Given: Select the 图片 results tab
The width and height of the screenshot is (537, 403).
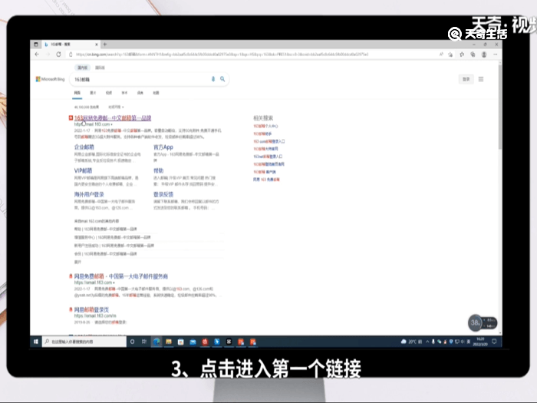Looking at the screenshot, I should coord(93,93).
